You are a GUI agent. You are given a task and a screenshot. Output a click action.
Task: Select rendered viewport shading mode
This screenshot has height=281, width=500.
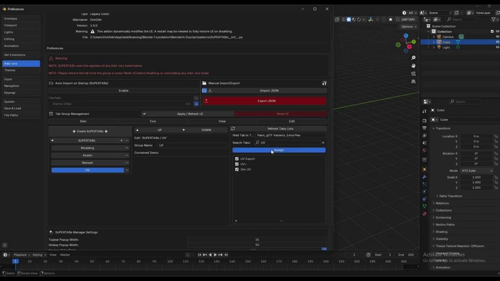coord(359,19)
